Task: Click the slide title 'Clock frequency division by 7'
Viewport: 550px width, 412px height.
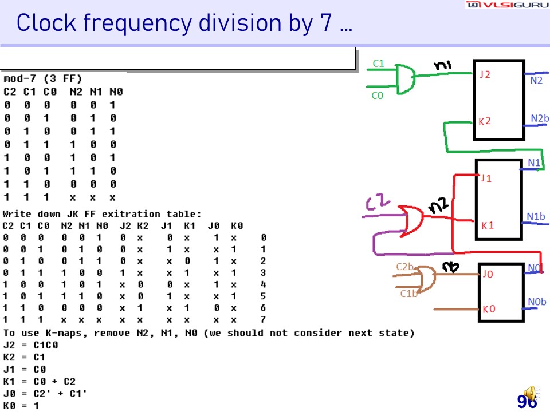Action: coord(184,23)
